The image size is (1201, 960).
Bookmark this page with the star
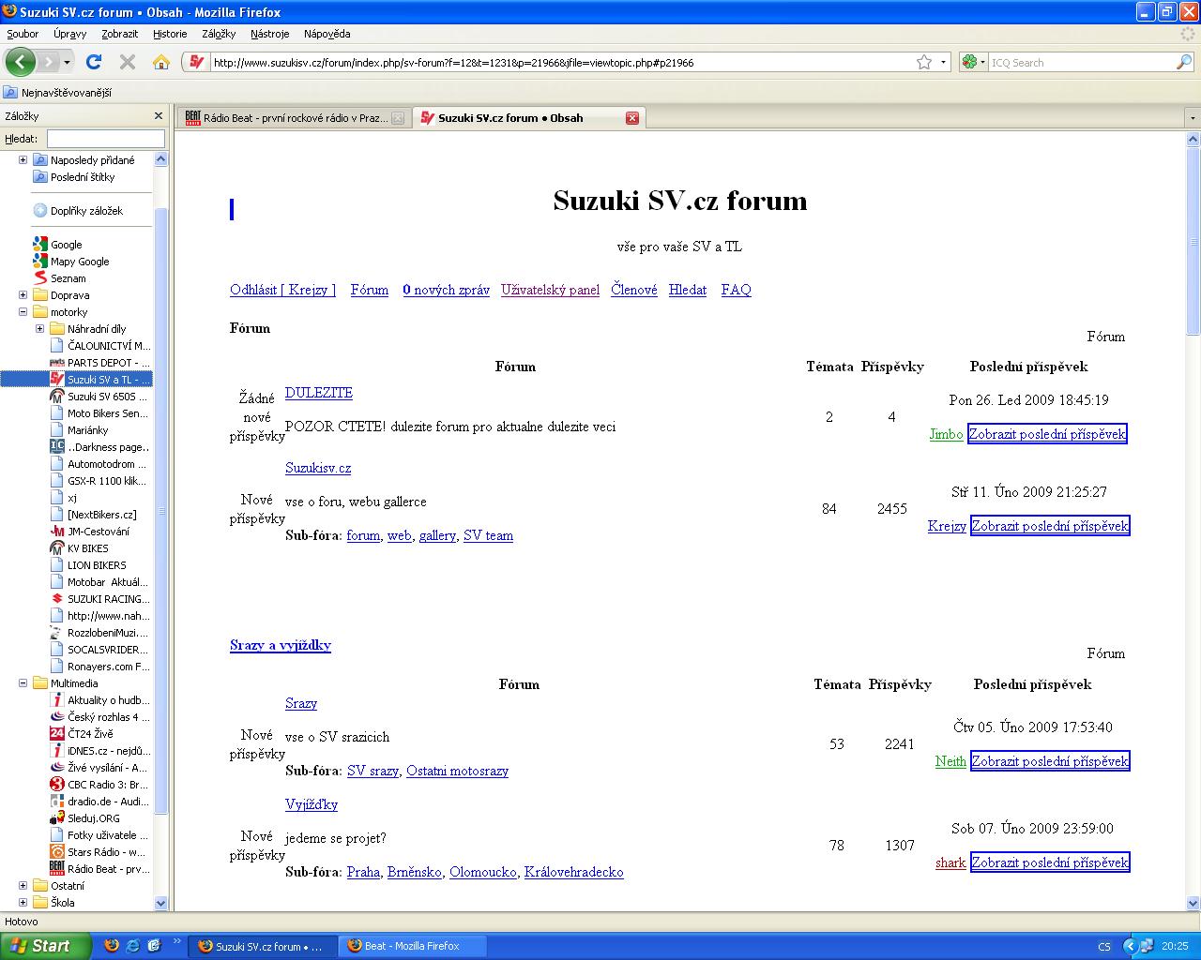click(x=924, y=62)
